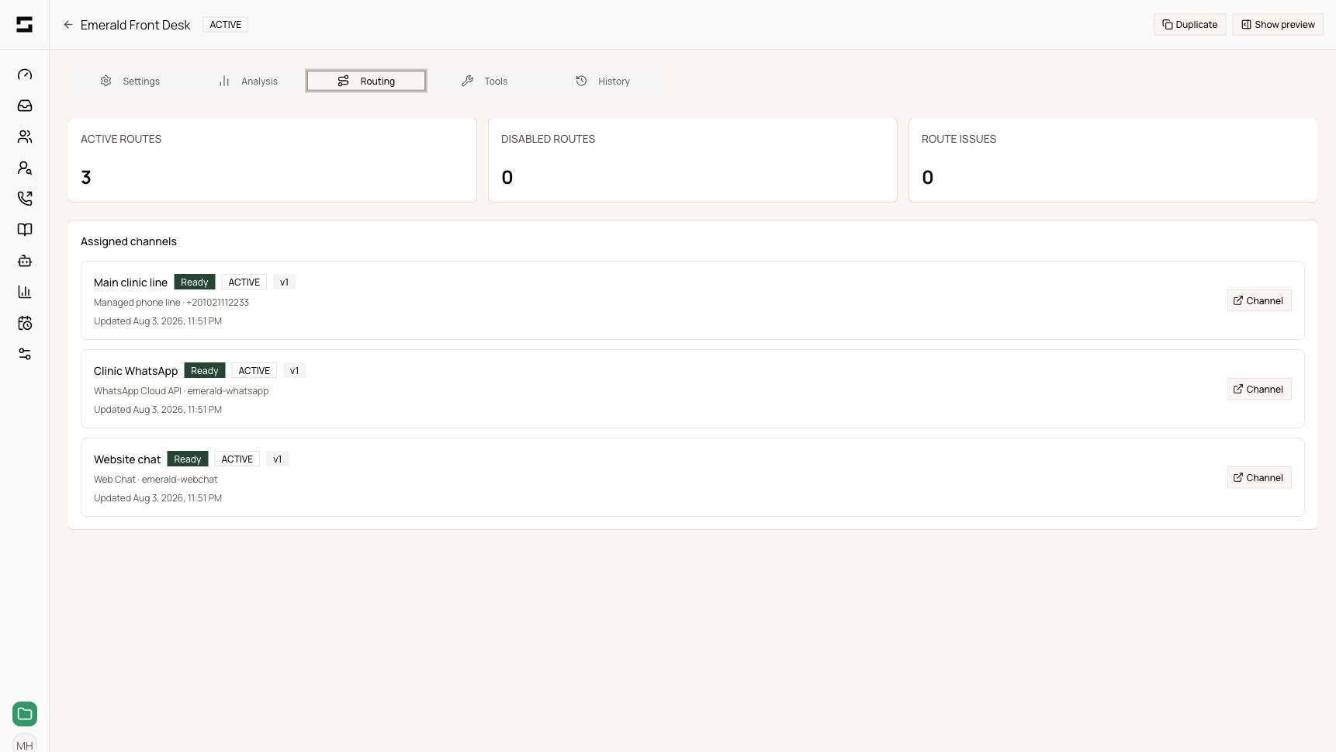Go back using the left arrow
The width and height of the screenshot is (1336, 752).
point(68,25)
